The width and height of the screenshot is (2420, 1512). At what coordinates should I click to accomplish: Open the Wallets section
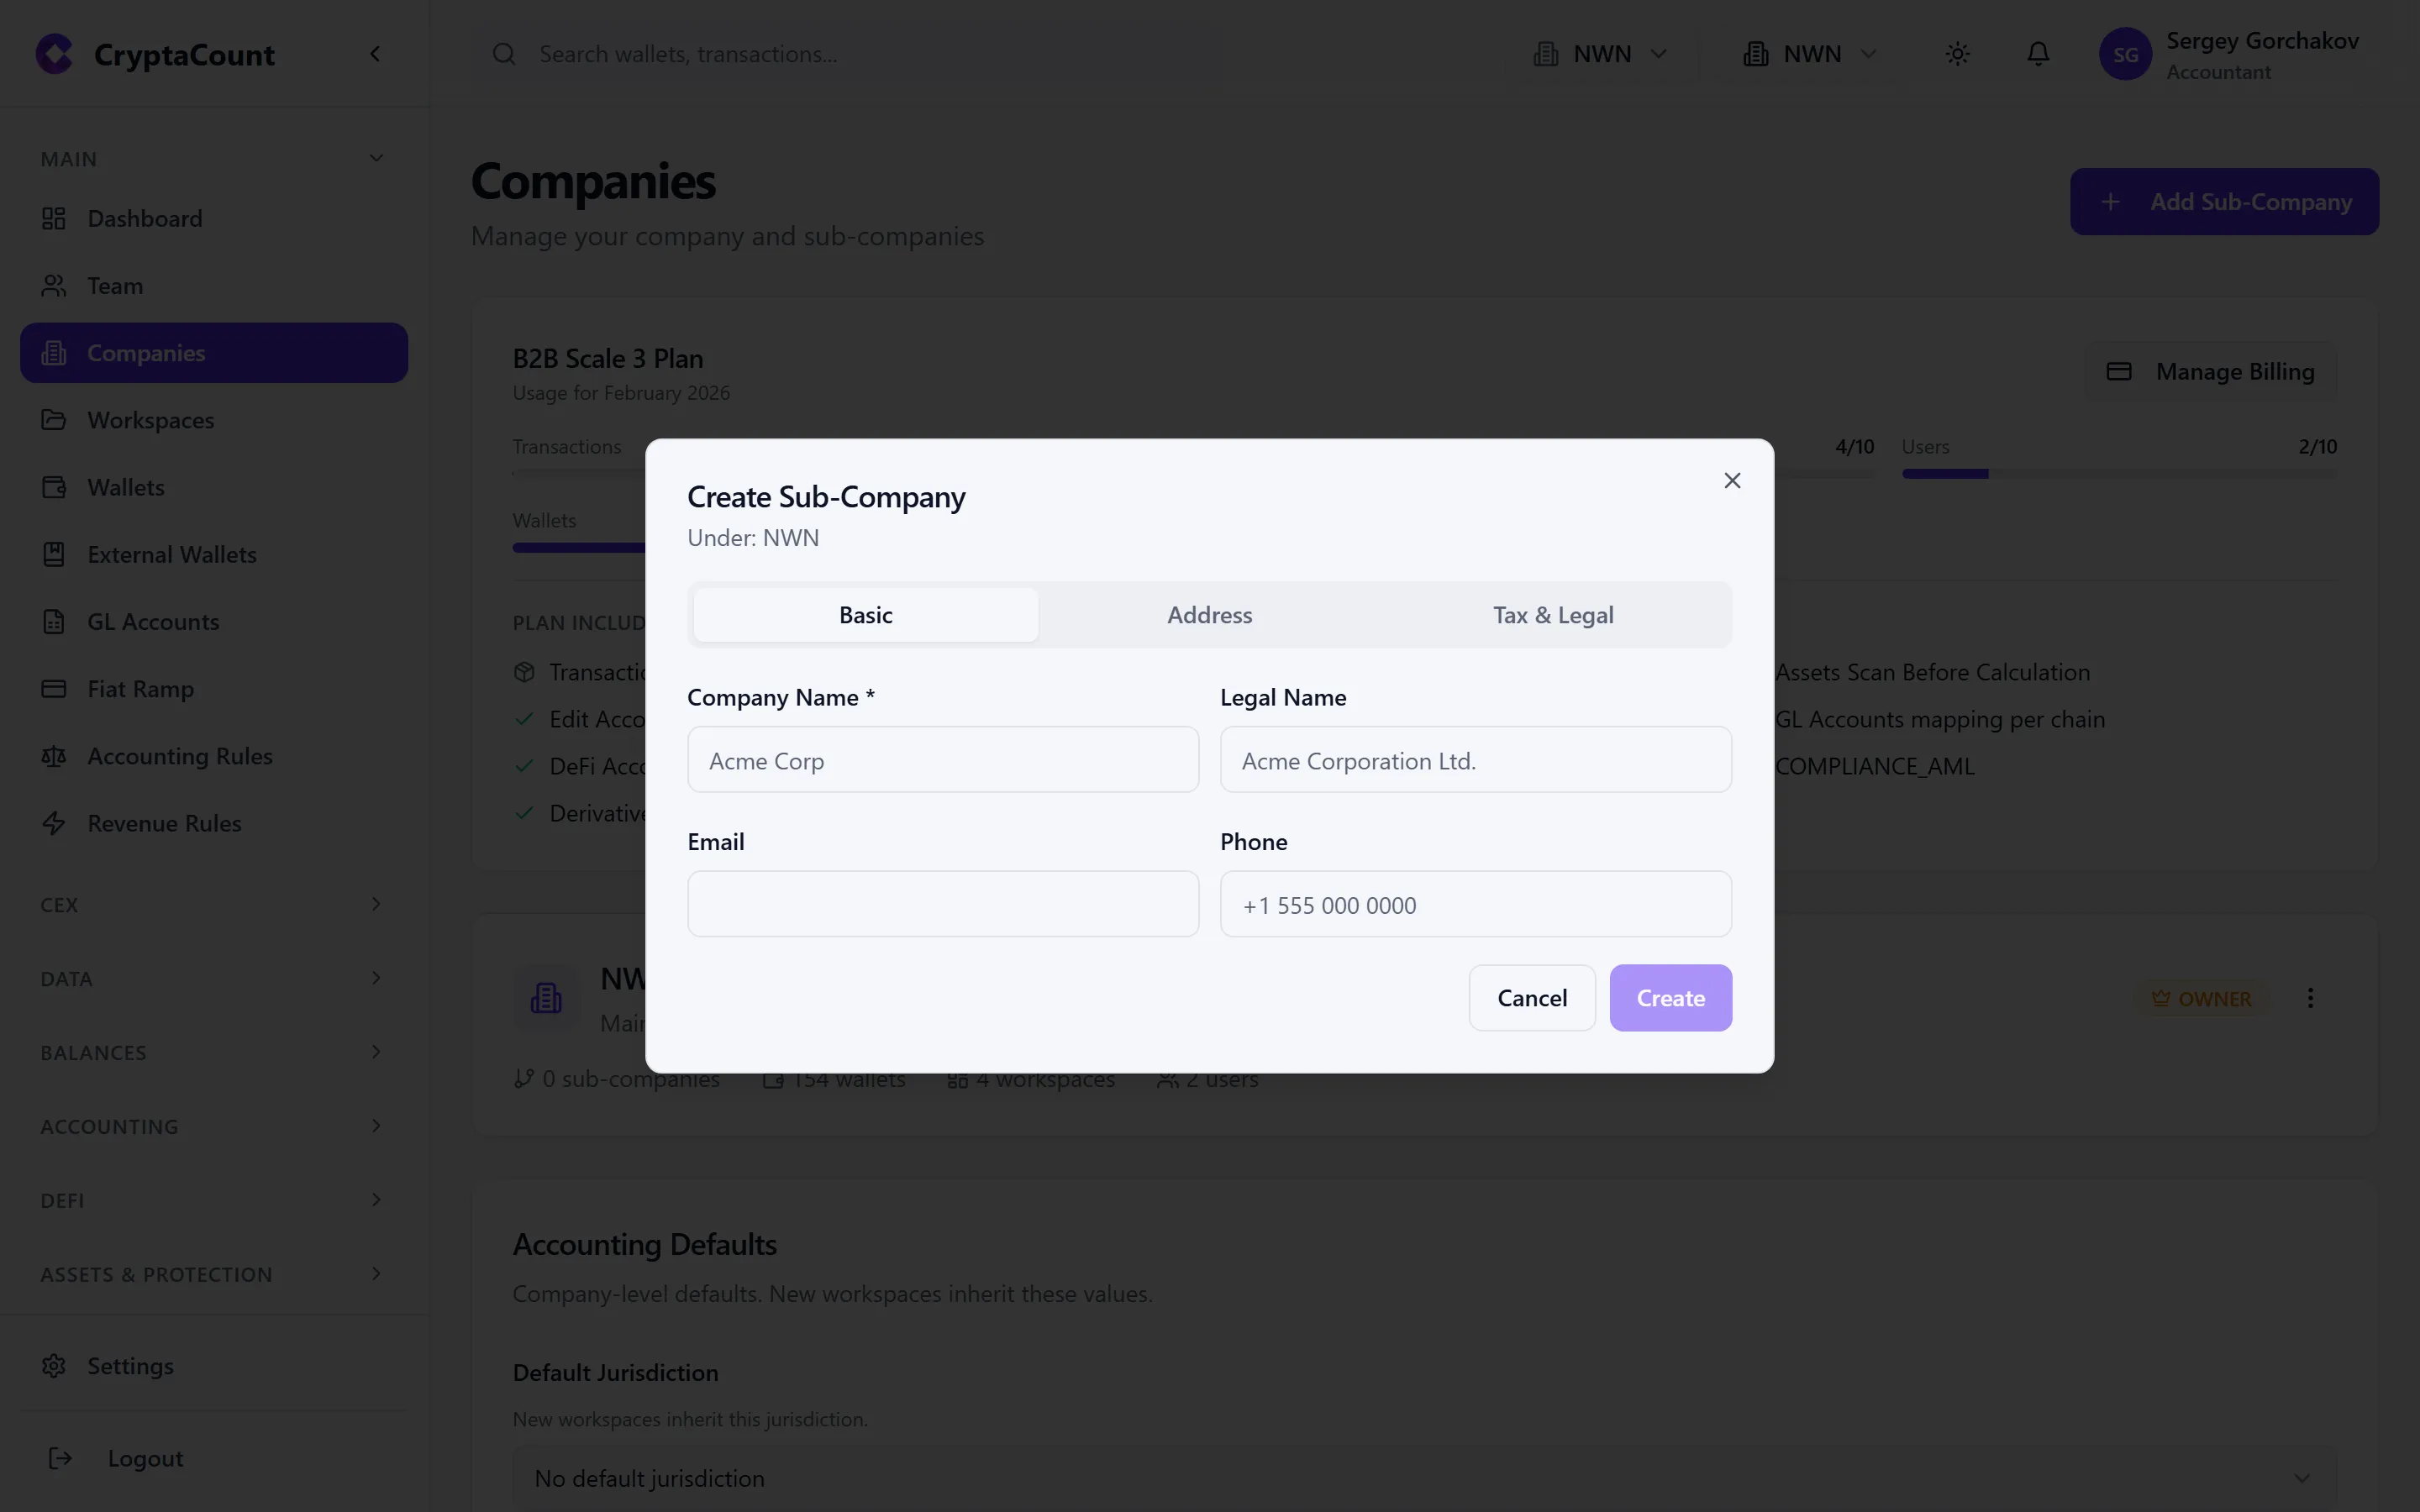click(124, 487)
